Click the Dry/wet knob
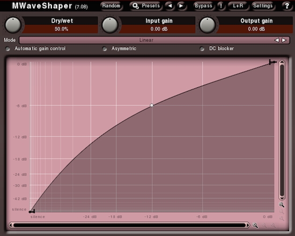The height and width of the screenshot is (236, 295). [13, 25]
